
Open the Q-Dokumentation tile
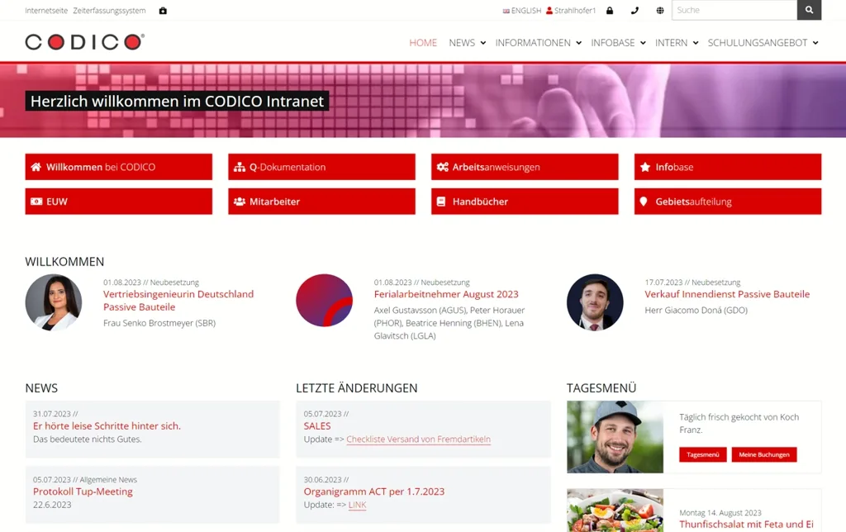(321, 167)
